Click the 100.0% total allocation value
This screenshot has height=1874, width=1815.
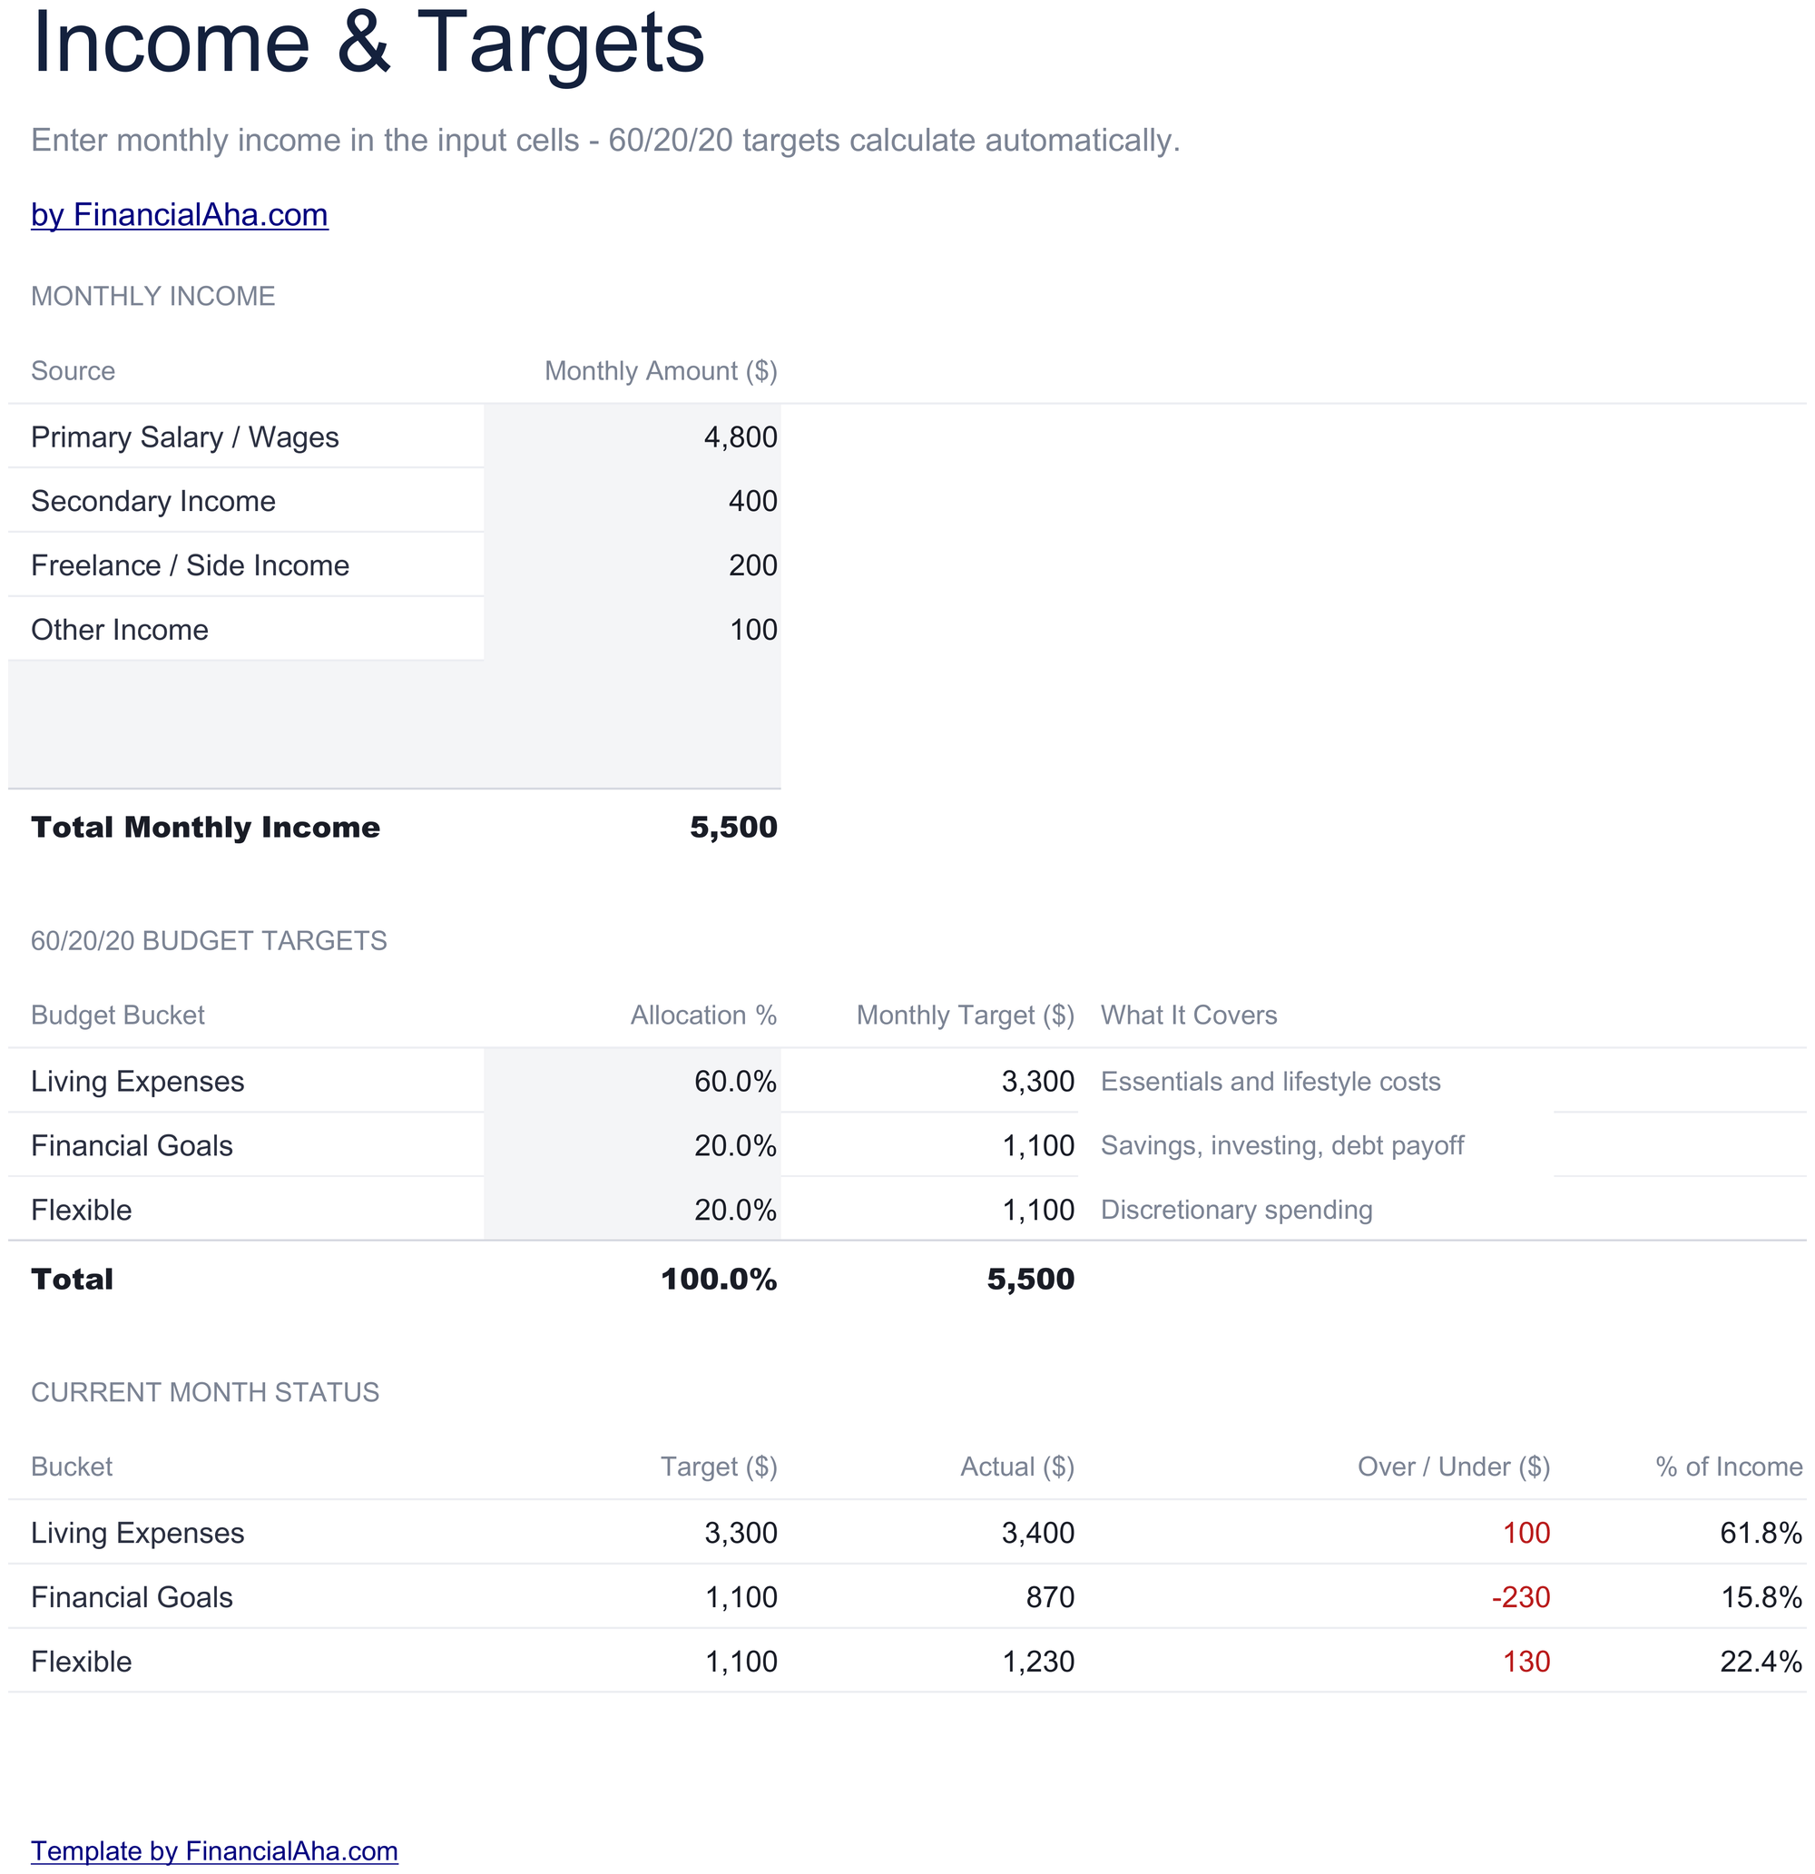coord(719,1280)
